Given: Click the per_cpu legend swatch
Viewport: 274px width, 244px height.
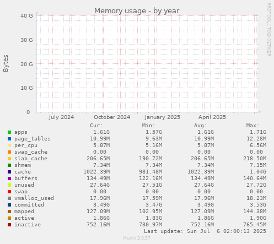Looking at the screenshot, I should [x=9, y=145].
